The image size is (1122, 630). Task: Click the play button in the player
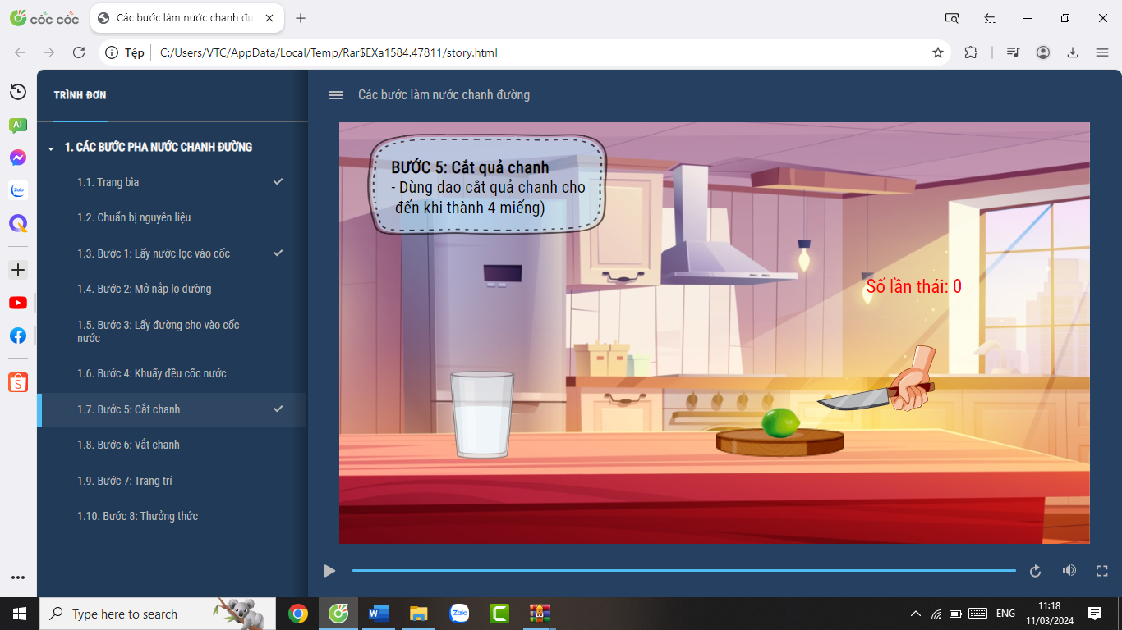click(329, 571)
